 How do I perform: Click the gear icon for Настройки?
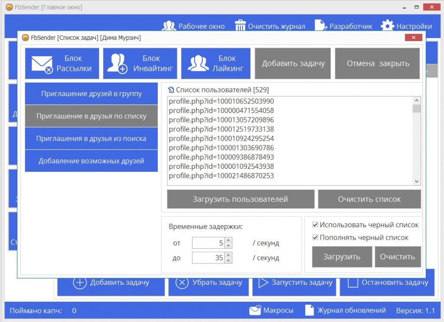click(x=387, y=26)
